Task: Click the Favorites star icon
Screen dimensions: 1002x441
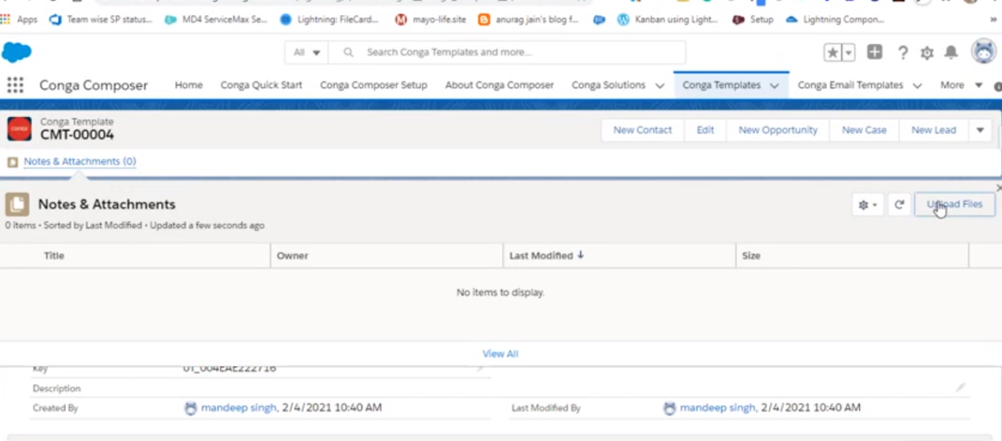Action: [832, 52]
